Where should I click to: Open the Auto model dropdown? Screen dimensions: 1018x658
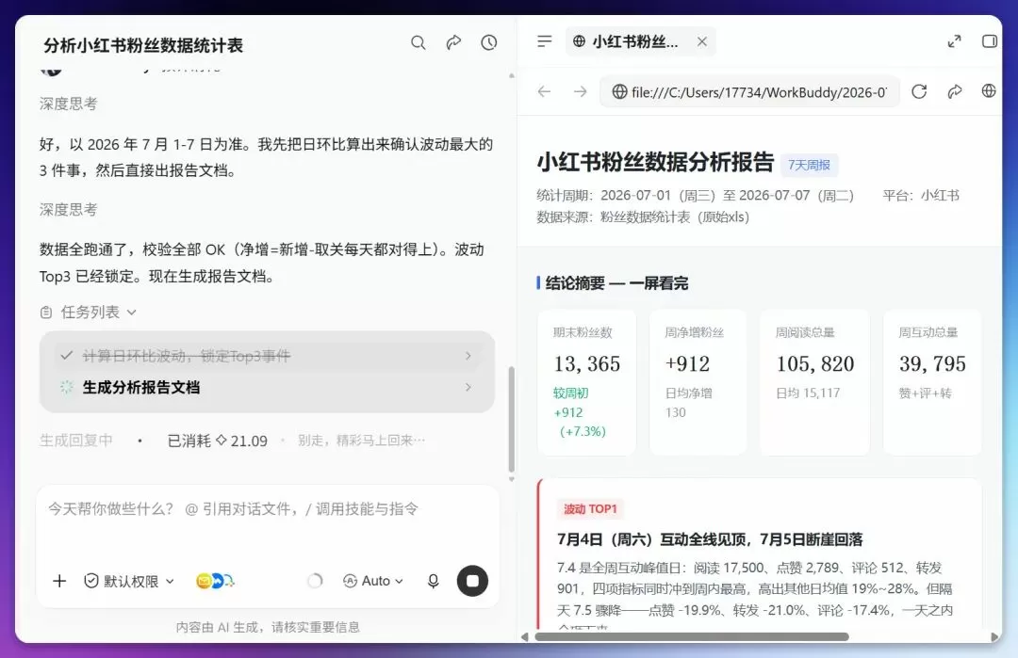point(373,581)
